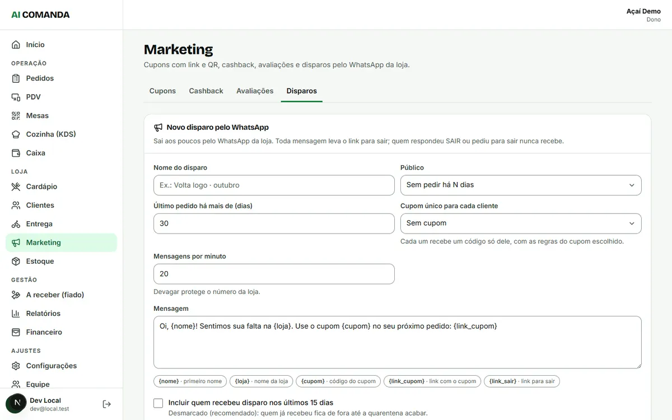
Task: Click the Marketing page heading
Action: click(179, 49)
